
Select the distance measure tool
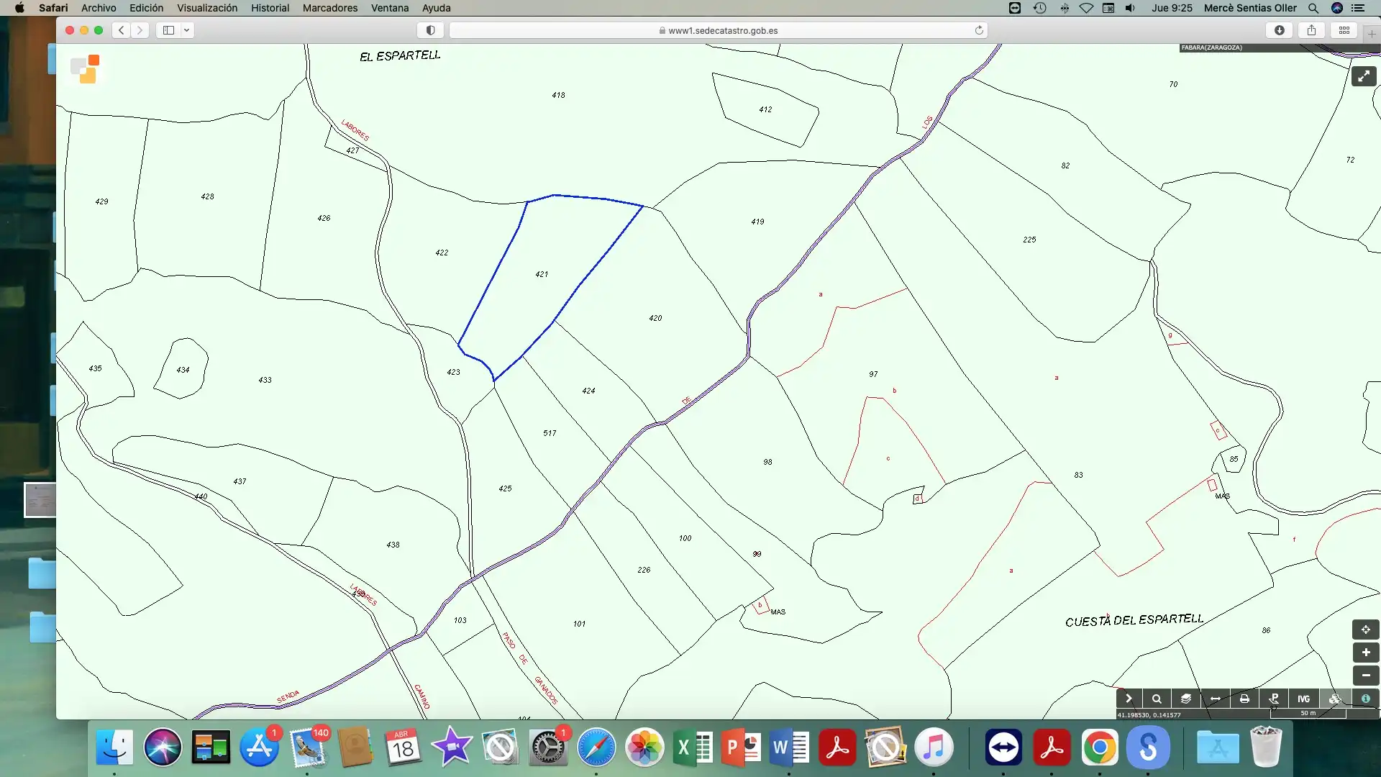[1215, 699]
